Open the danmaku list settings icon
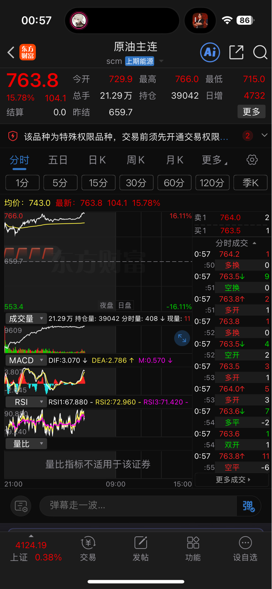 point(21,506)
